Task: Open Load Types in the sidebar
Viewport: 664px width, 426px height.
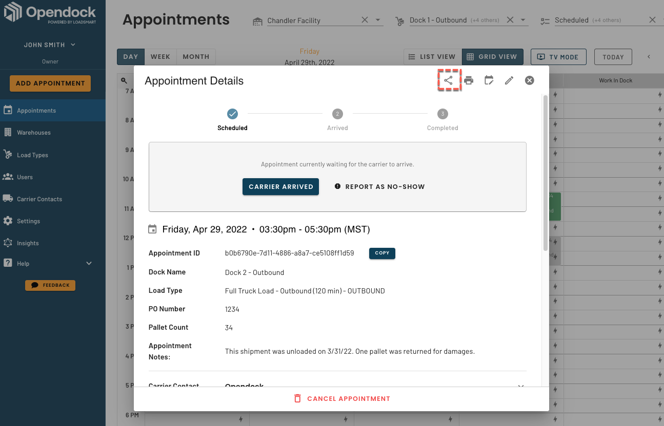Action: coord(53,155)
